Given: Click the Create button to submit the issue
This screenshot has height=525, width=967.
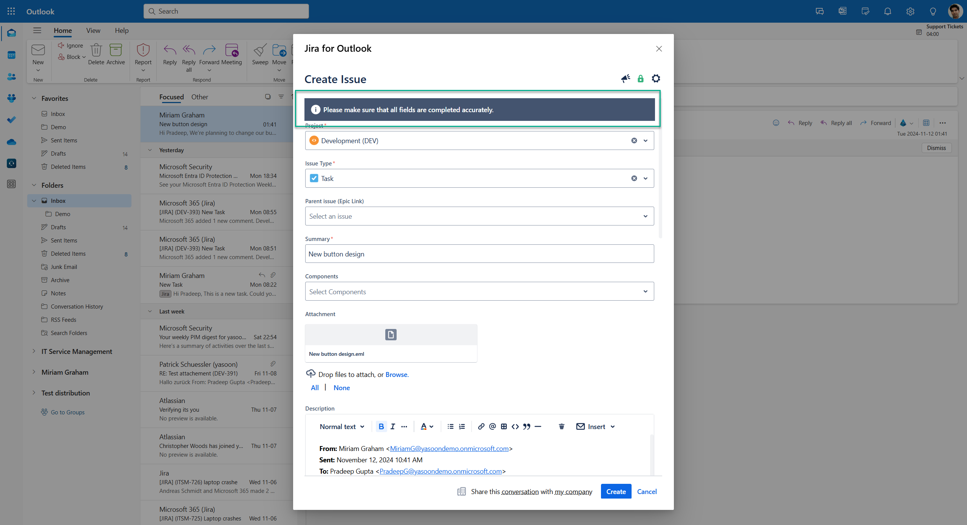Looking at the screenshot, I should [x=616, y=491].
